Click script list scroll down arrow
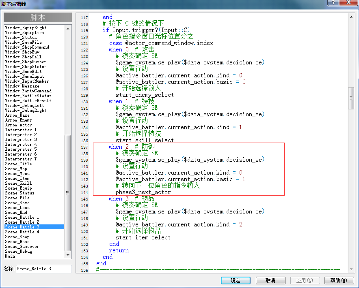The width and height of the screenshot is (359, 288). coord(68,255)
